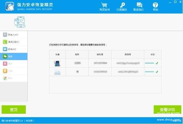The width and height of the screenshot is (183, 124).
Task: Select the phone number cell in second row
Action: (100, 72)
